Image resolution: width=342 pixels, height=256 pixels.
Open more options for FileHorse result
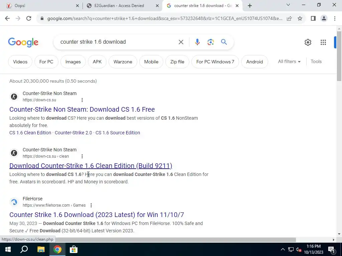point(91,205)
